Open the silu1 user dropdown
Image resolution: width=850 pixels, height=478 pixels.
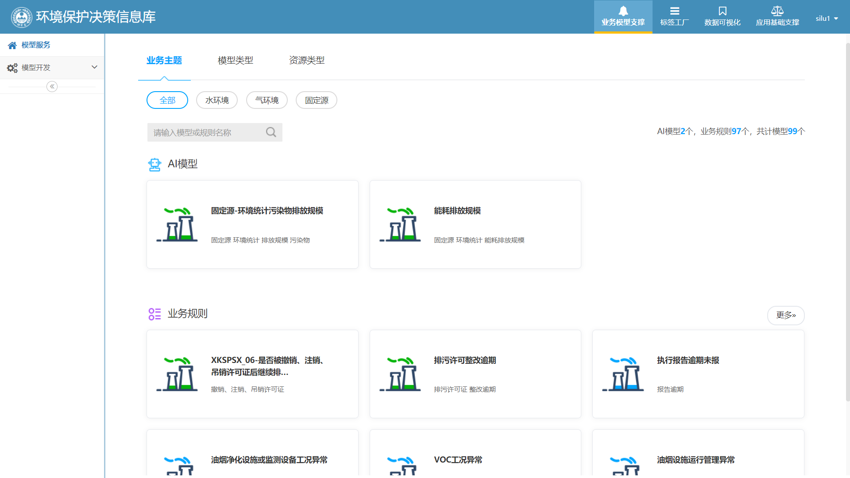(x=827, y=19)
